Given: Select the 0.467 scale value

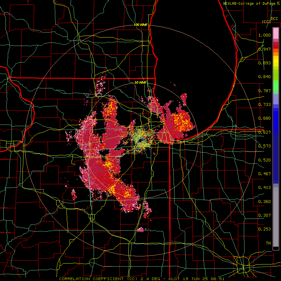Looking at the screenshot, I should click(264, 174).
